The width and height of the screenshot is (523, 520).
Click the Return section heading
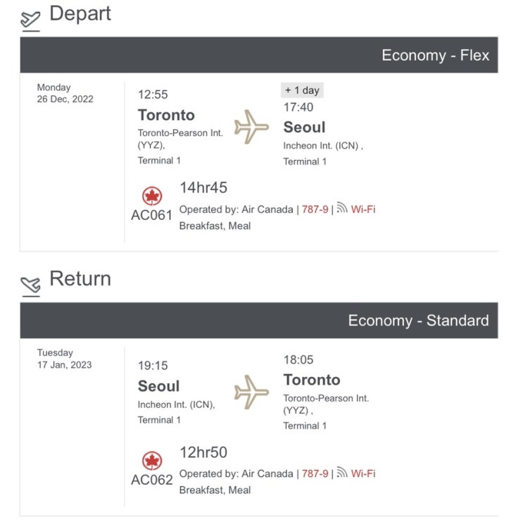click(80, 278)
